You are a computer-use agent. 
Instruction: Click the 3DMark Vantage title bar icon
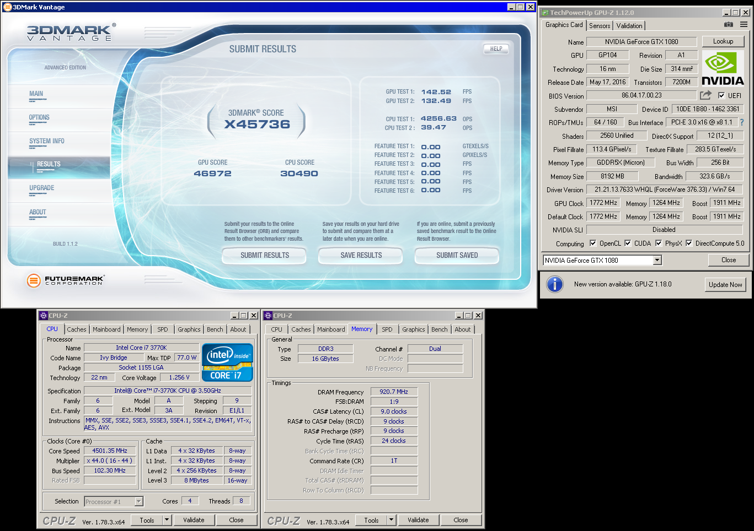click(x=8, y=7)
